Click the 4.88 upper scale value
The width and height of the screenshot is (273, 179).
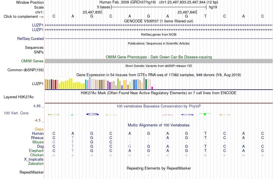[x=37, y=106]
